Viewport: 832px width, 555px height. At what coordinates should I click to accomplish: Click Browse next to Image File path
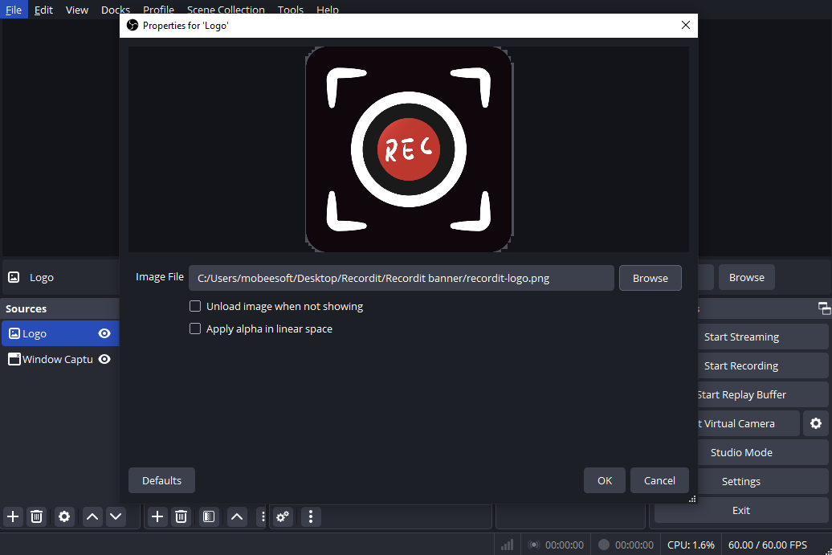point(650,278)
